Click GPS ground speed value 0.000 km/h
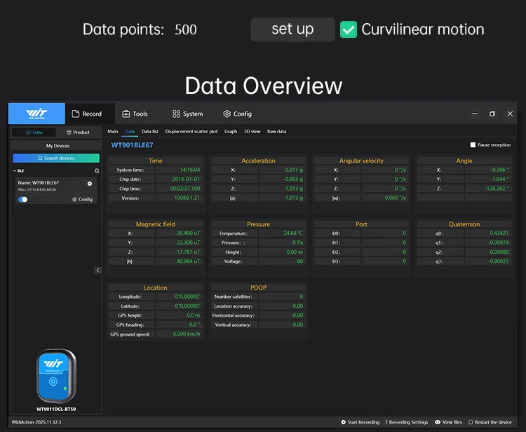The width and height of the screenshot is (526, 432). coord(186,334)
